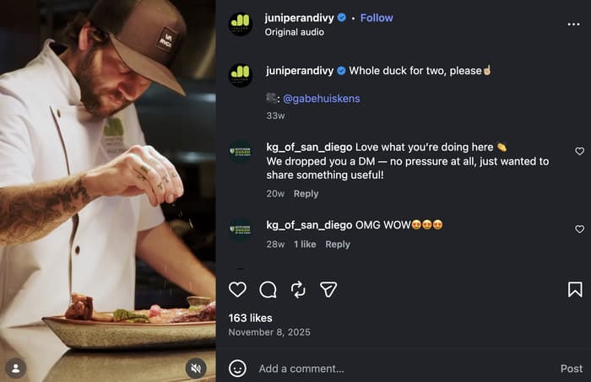591x382 pixels.
Task: Follow the juniperandivy account
Action: click(x=377, y=18)
